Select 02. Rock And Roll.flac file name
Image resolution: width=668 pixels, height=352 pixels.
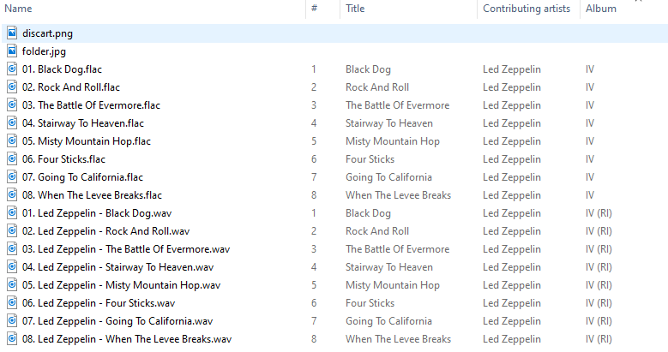[x=79, y=87]
